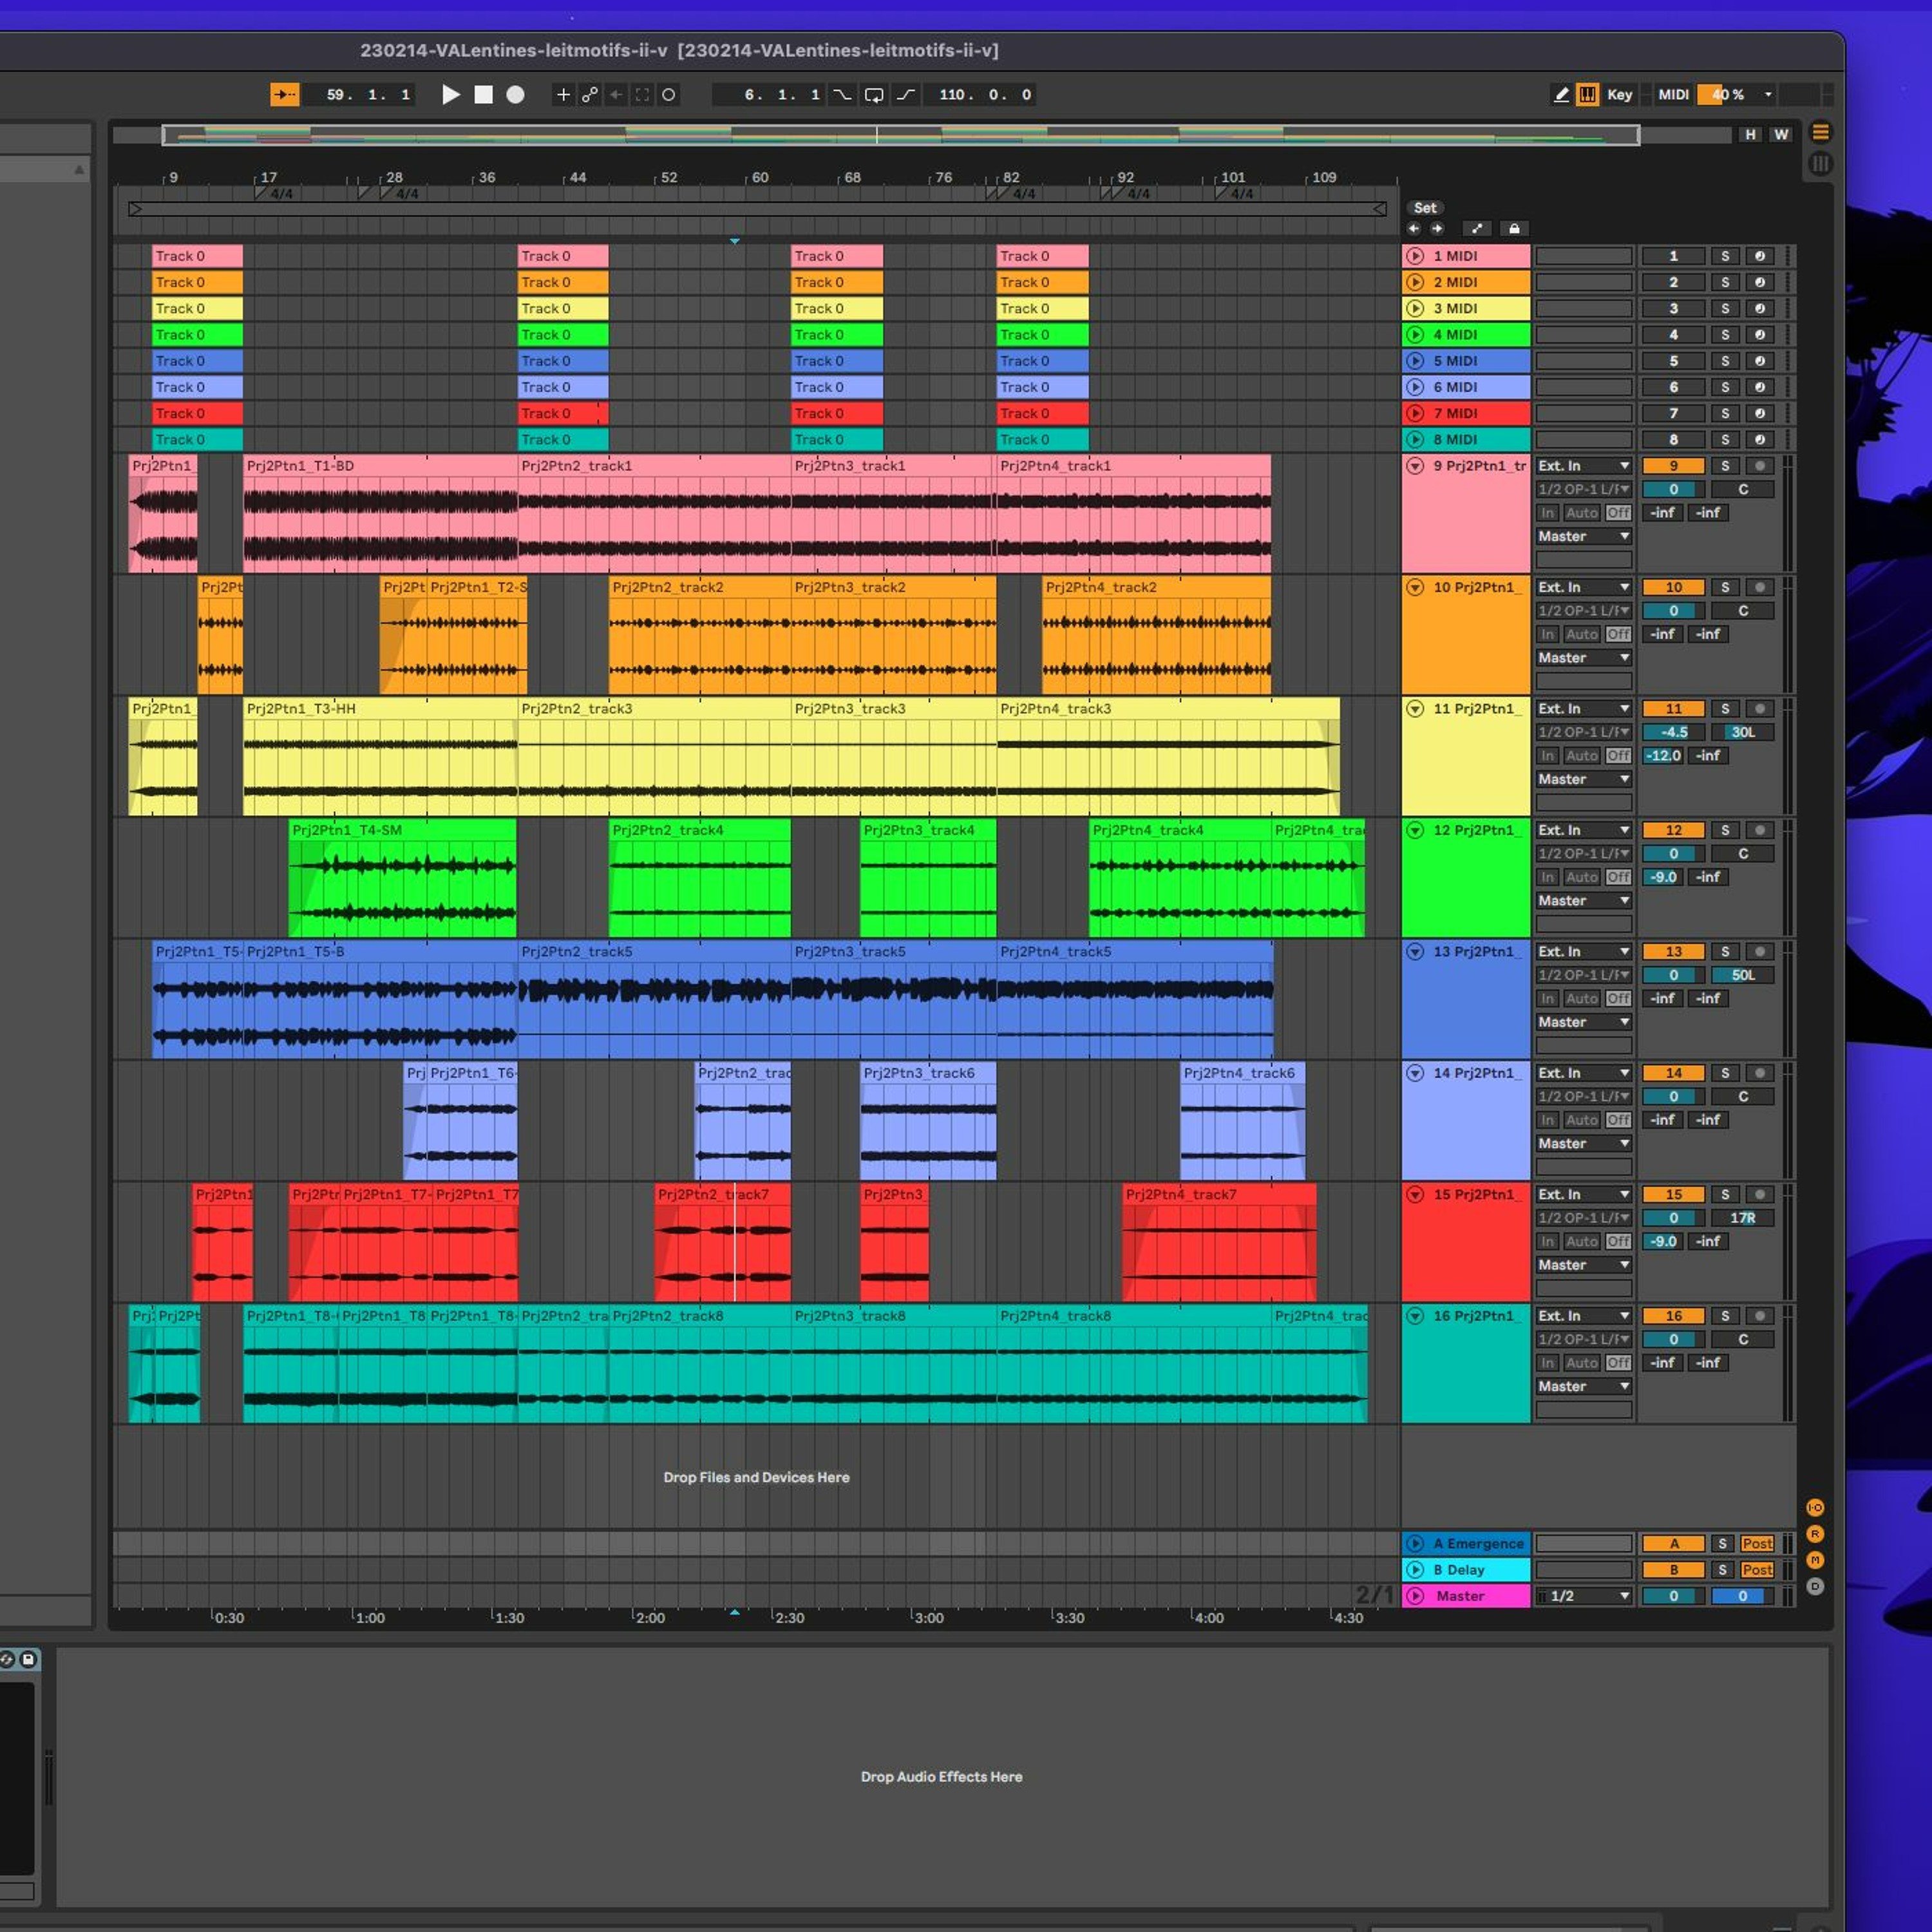
Task: Click the Re-enable Automation arrow icon
Action: coord(616,95)
